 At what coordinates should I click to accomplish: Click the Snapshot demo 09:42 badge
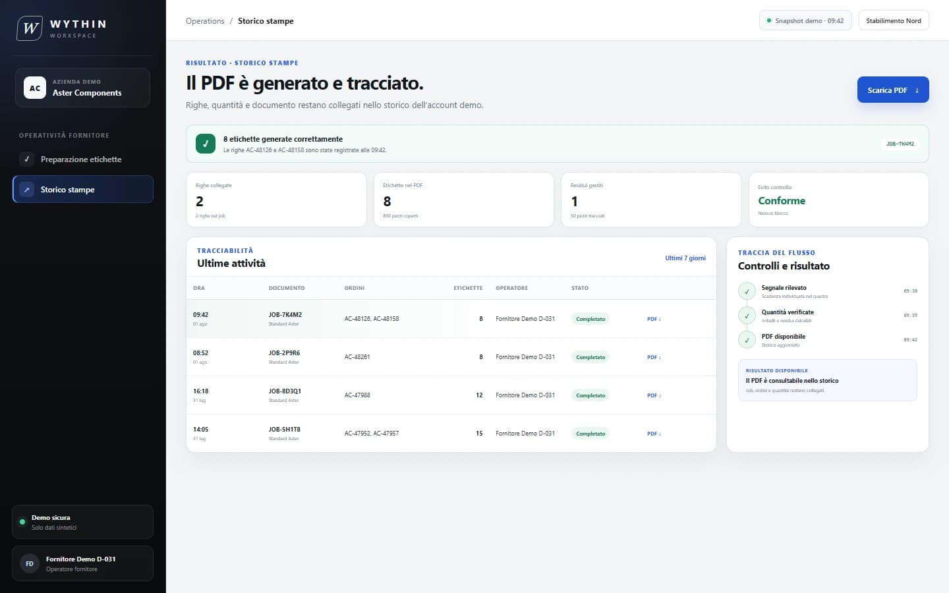[x=805, y=20]
